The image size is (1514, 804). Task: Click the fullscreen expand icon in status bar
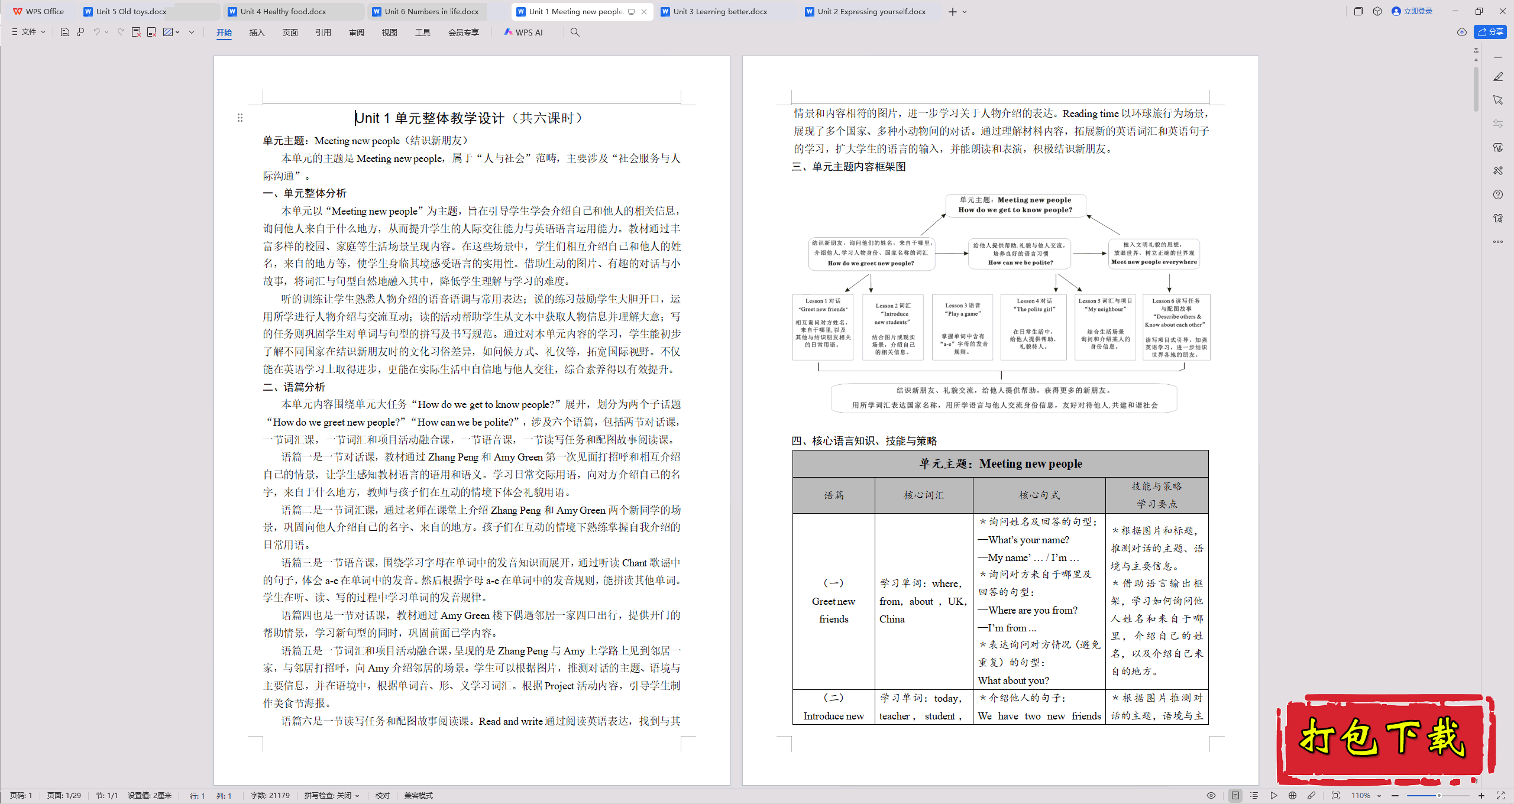1500,796
